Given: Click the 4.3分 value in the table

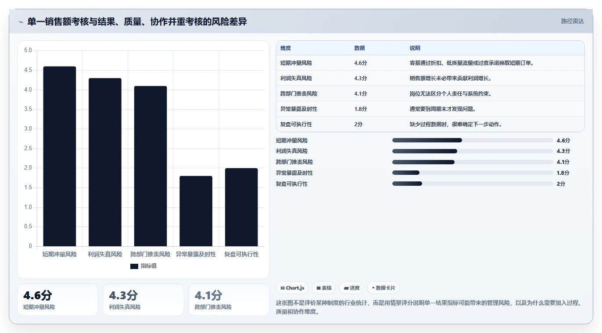Looking at the screenshot, I should (361, 78).
